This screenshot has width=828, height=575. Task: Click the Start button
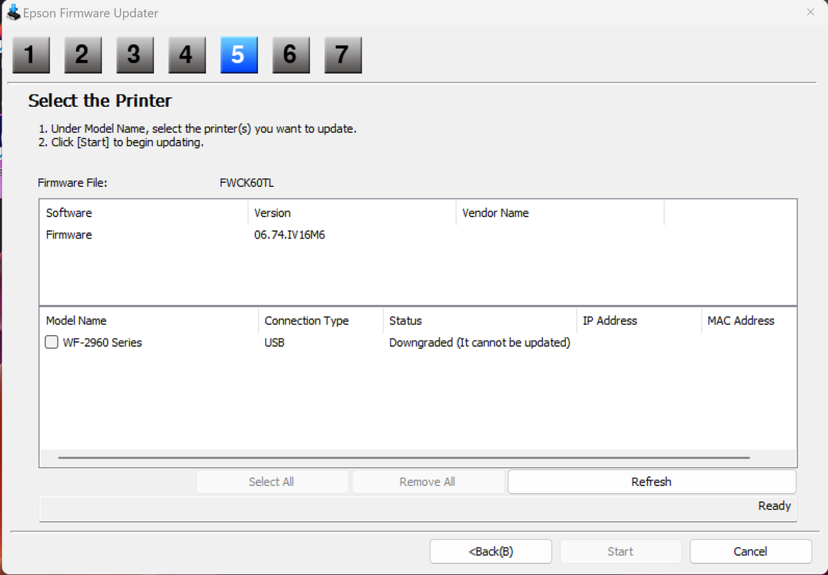(620, 552)
